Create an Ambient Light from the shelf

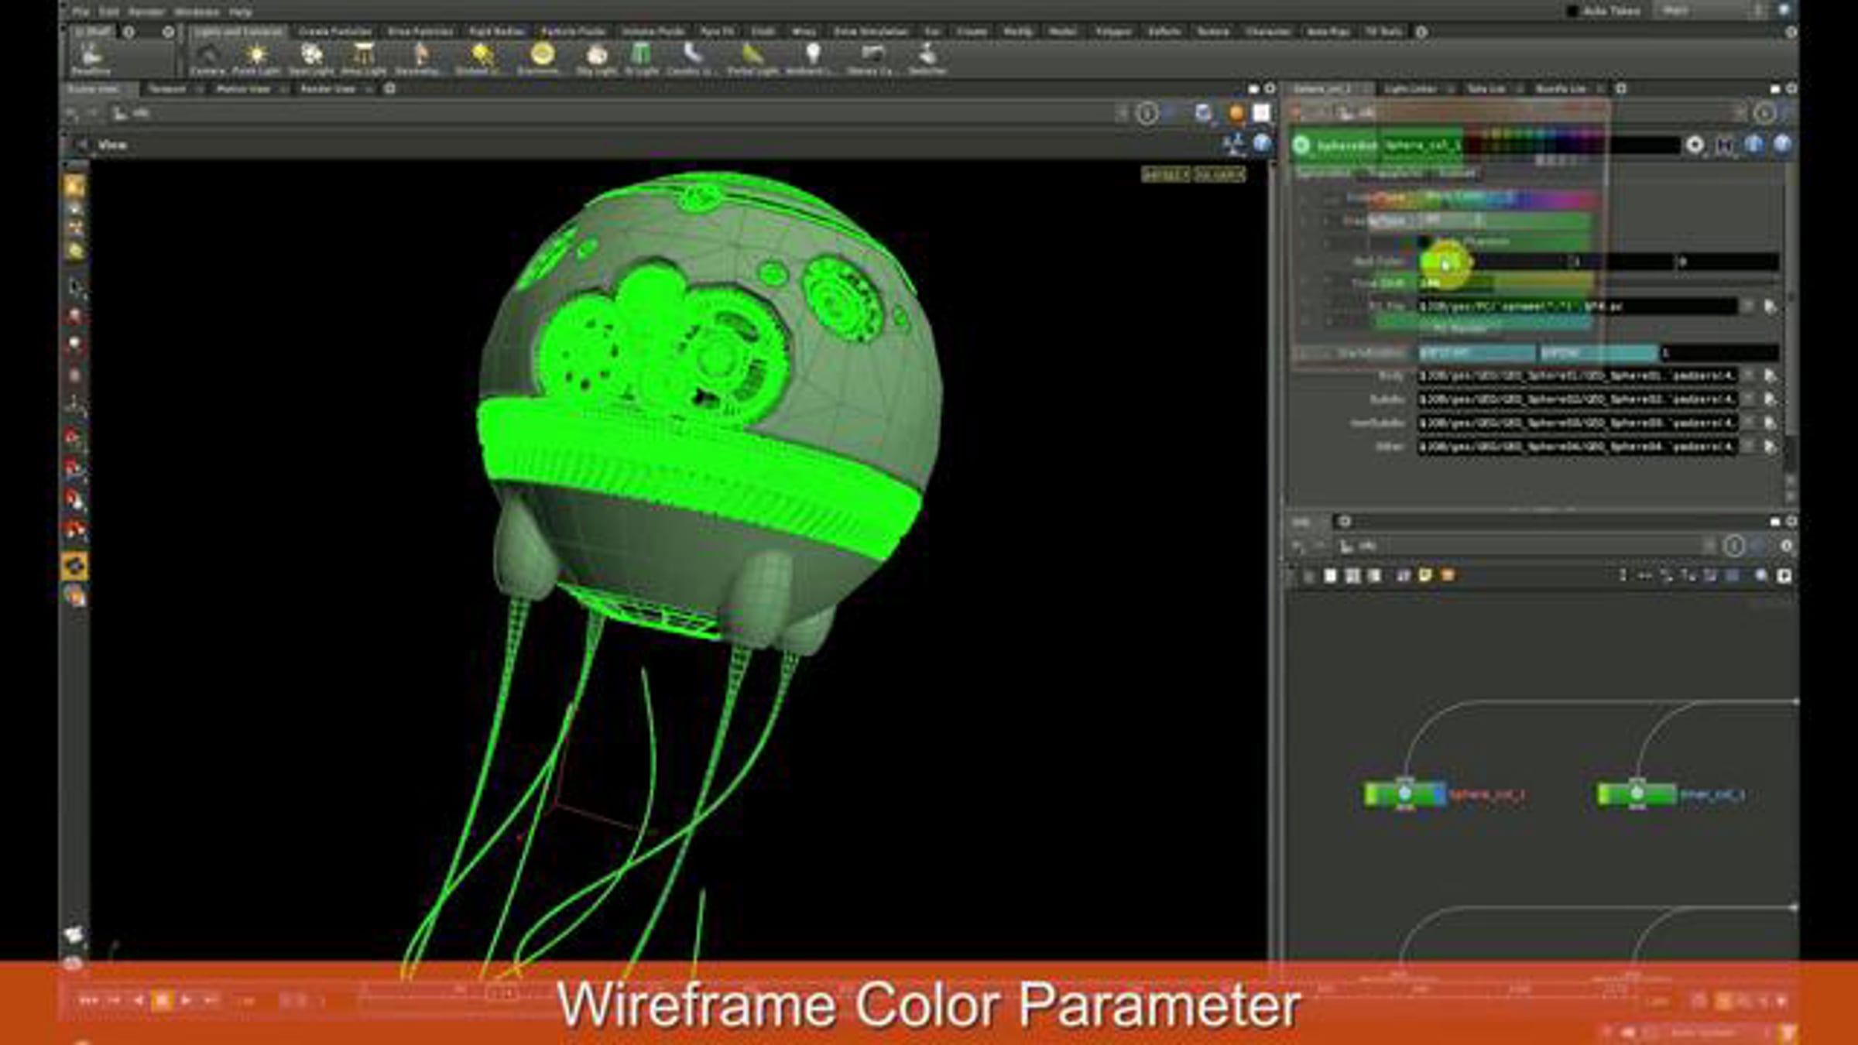[811, 59]
